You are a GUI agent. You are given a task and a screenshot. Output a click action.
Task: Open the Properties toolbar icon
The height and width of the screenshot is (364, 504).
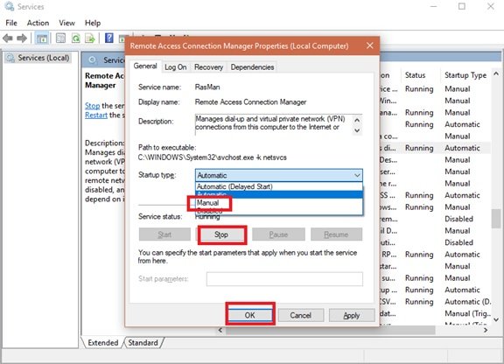click(x=60, y=38)
